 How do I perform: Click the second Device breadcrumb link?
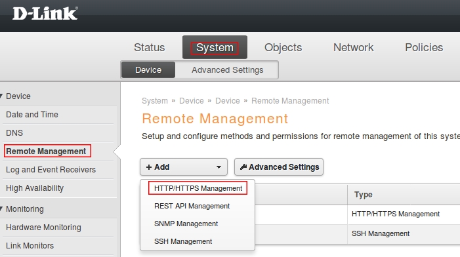click(x=227, y=101)
